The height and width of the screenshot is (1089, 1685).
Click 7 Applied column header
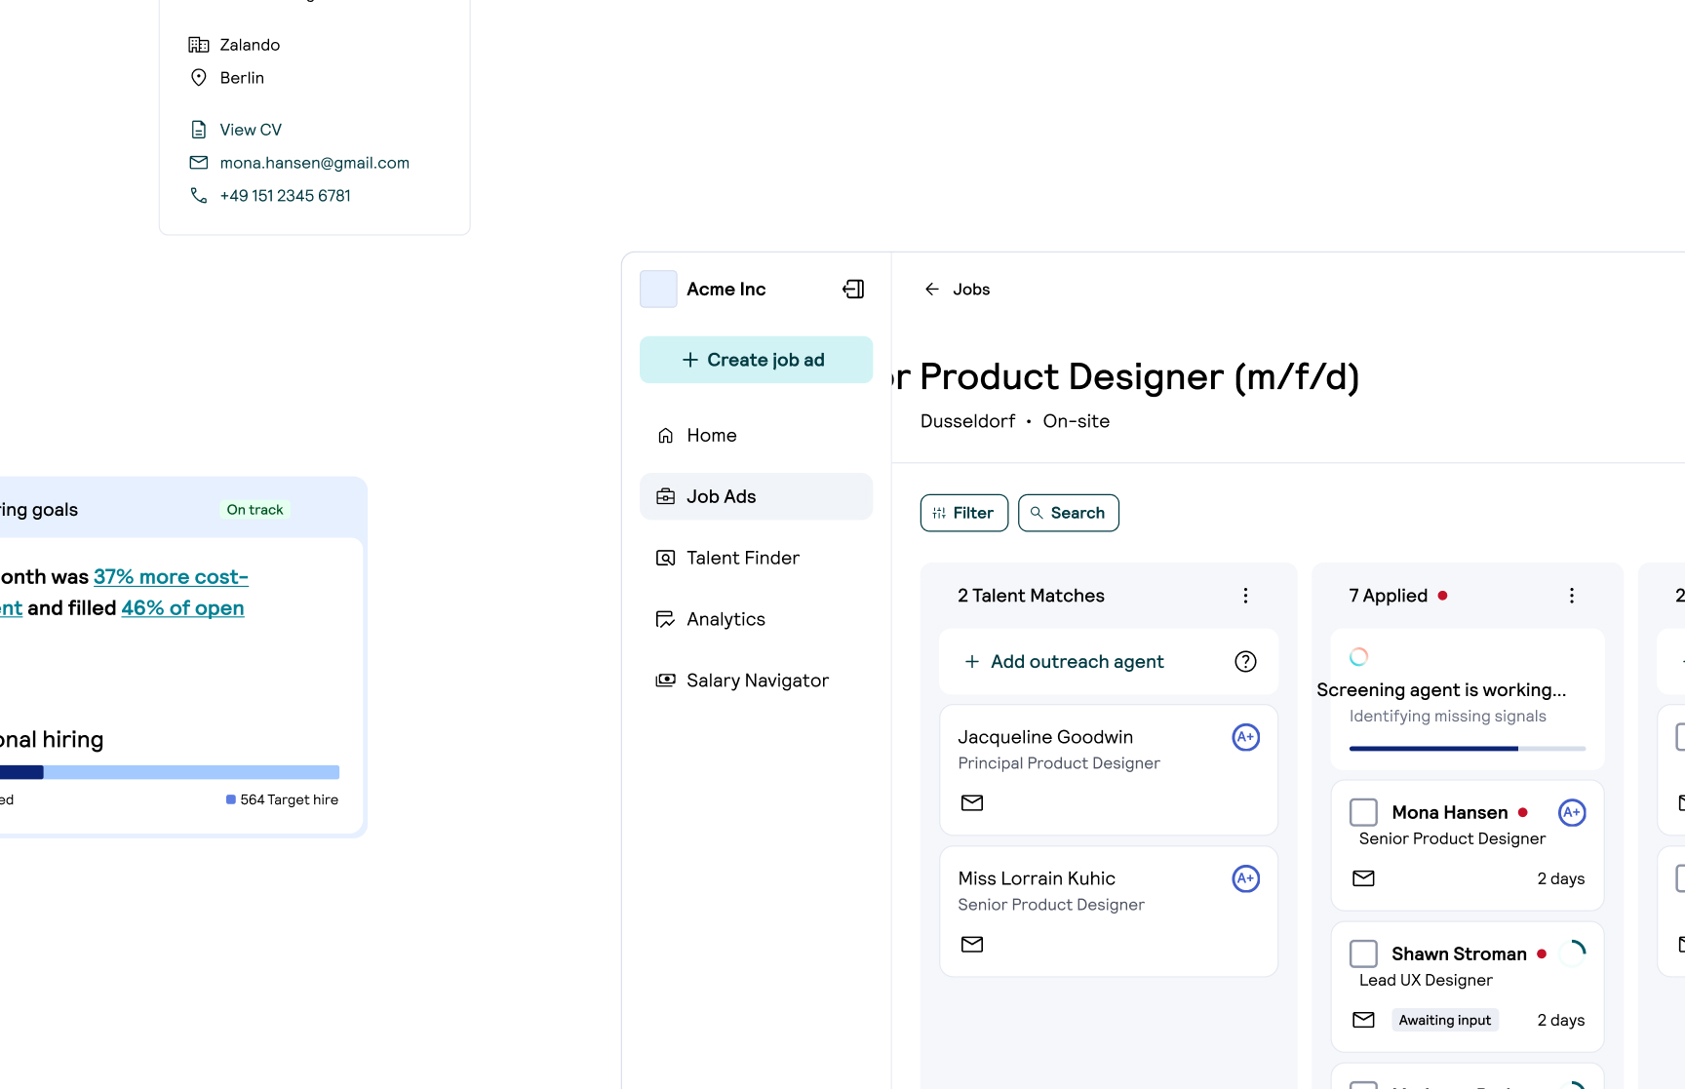[x=1389, y=596]
